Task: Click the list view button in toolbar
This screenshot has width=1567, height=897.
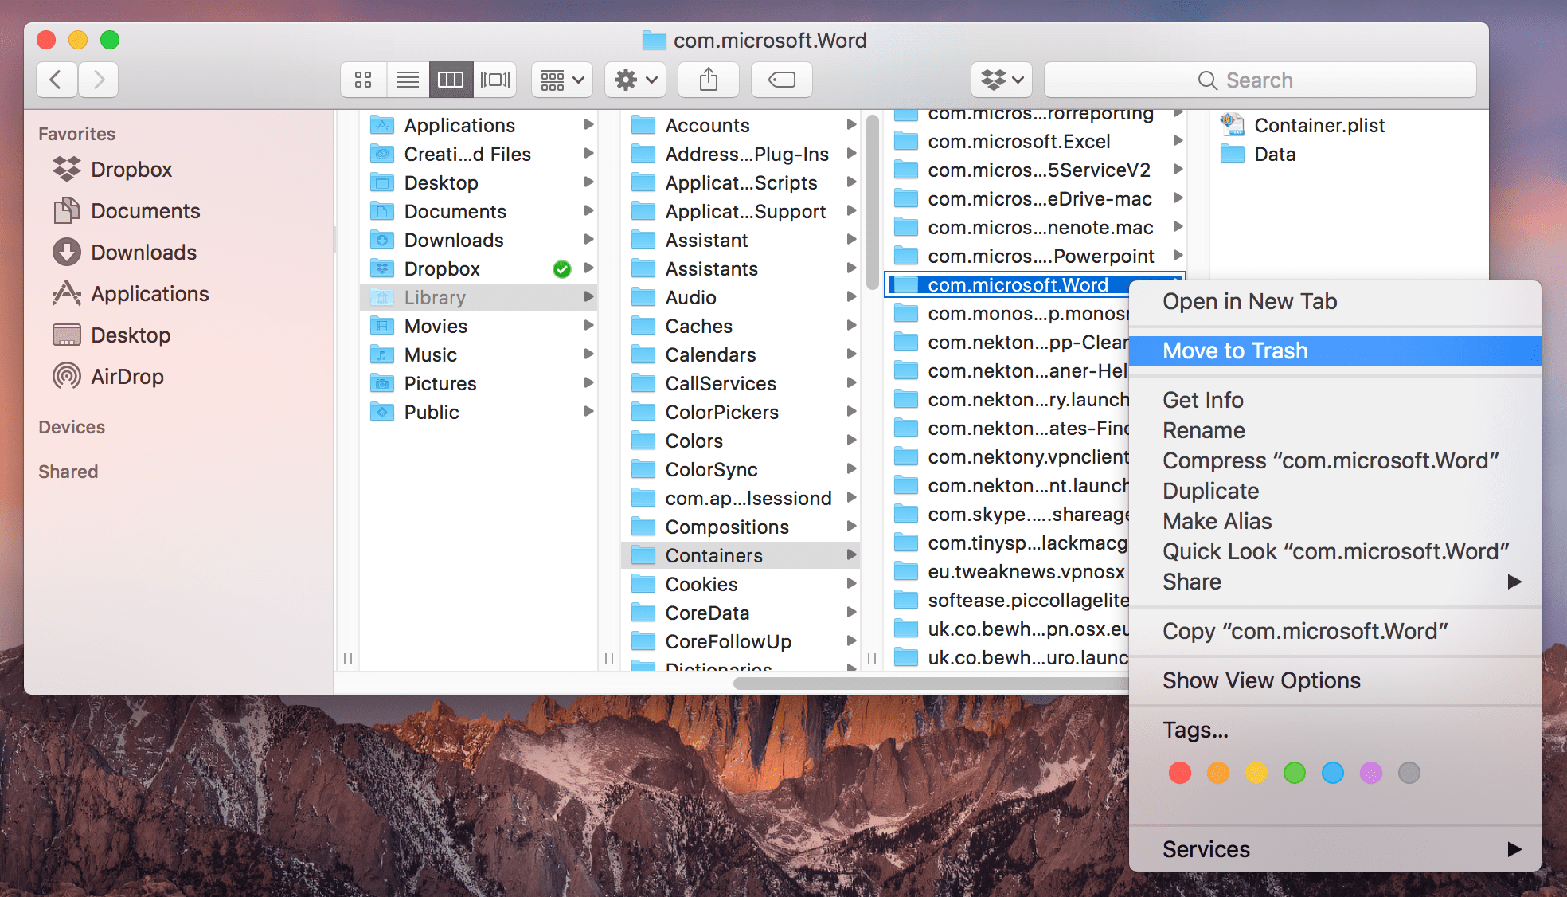Action: click(x=407, y=80)
